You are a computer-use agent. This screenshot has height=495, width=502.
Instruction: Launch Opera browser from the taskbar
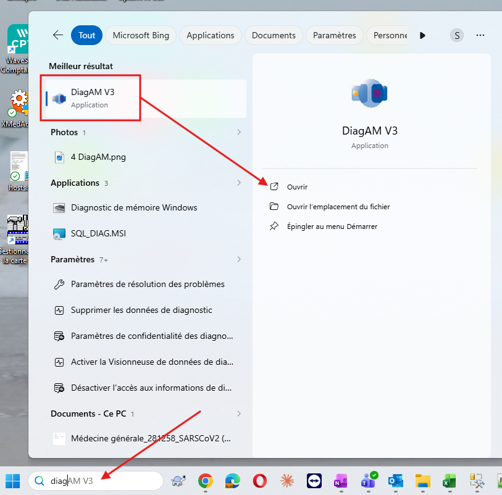(x=259, y=481)
